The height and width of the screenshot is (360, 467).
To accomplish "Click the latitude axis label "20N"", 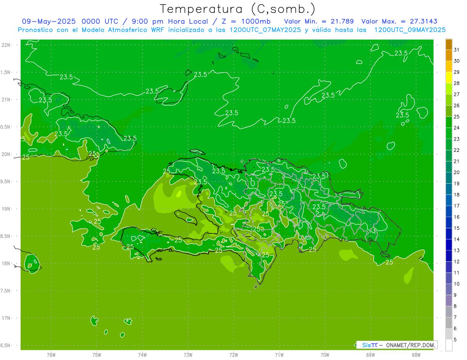I will [x=6, y=154].
